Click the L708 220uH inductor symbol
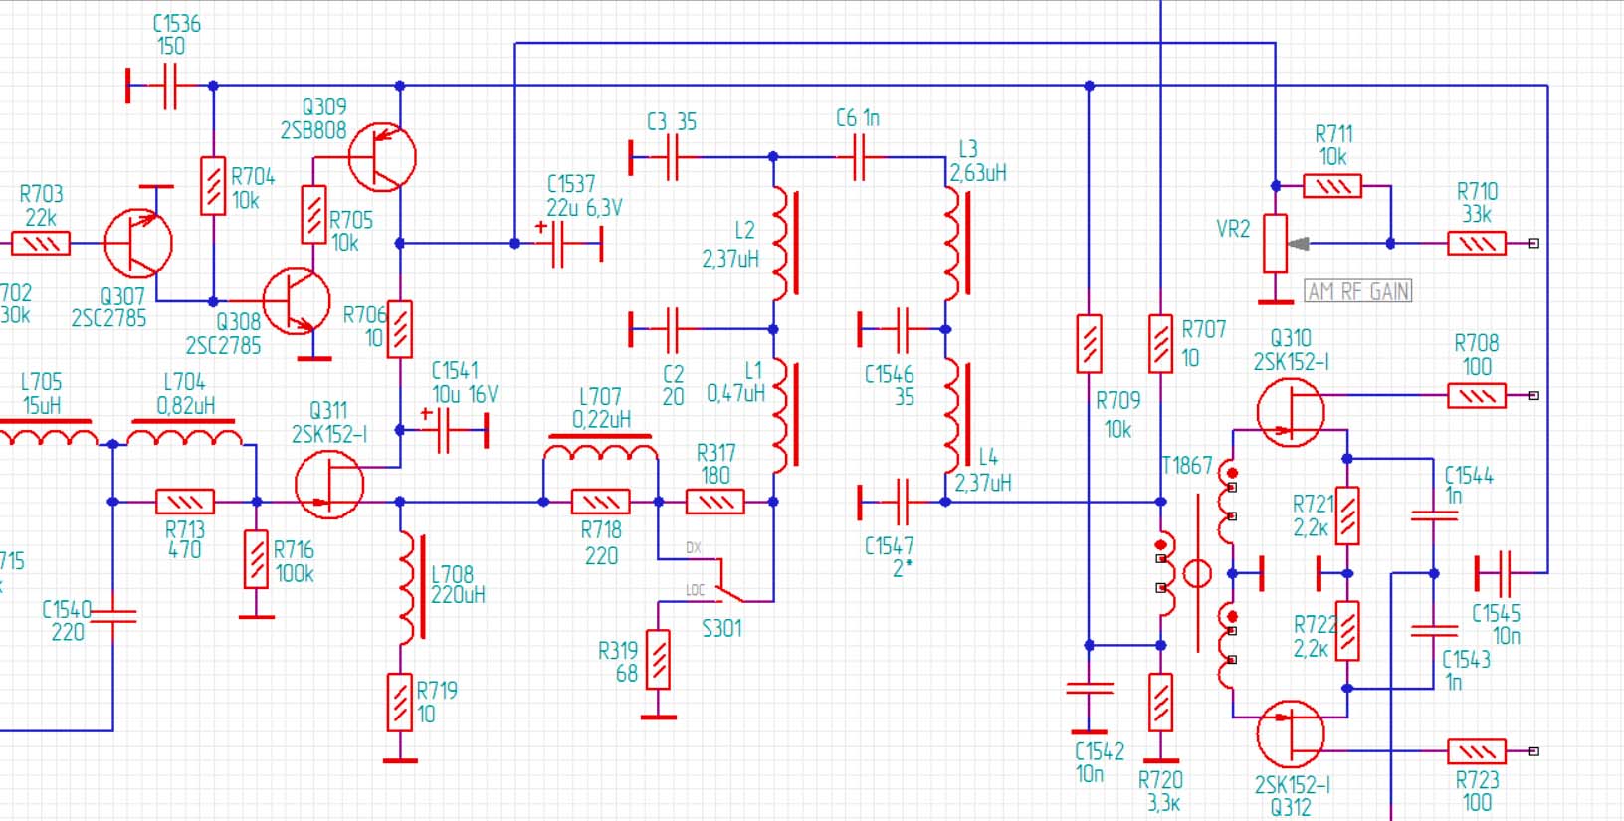 [x=408, y=587]
